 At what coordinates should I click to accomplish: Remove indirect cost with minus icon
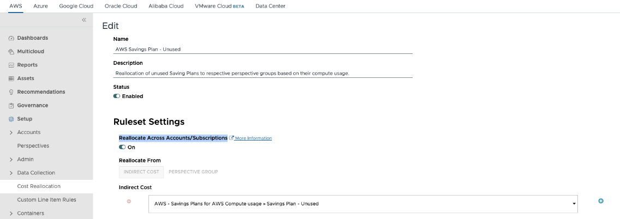point(129,201)
